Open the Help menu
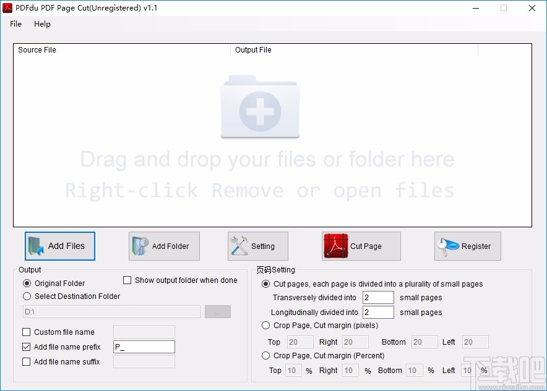 pos(42,24)
